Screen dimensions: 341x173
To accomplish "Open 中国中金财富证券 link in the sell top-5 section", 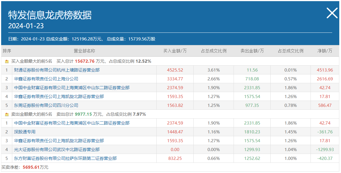I will 72,123.
